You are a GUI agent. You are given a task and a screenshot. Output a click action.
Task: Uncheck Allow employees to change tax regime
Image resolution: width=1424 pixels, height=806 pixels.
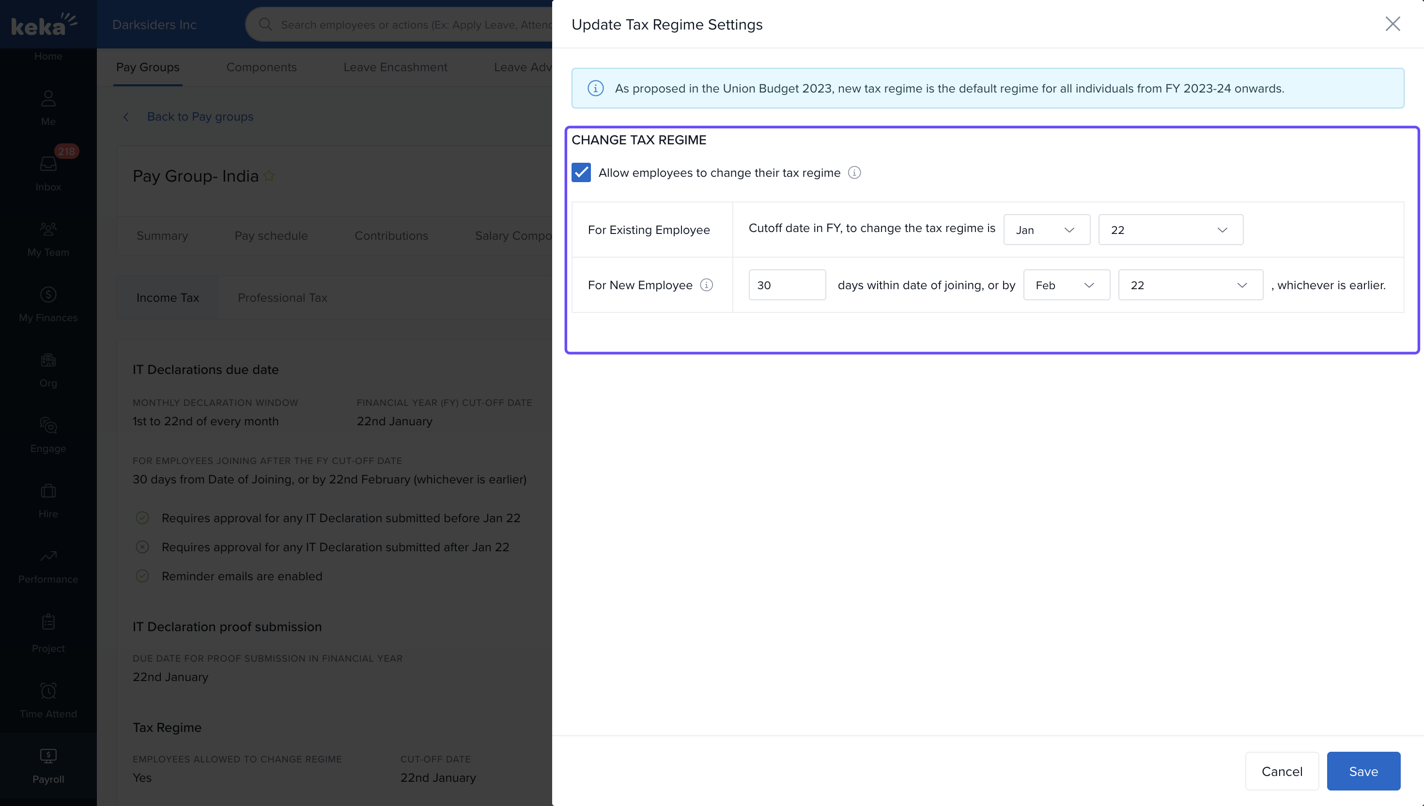pos(581,173)
